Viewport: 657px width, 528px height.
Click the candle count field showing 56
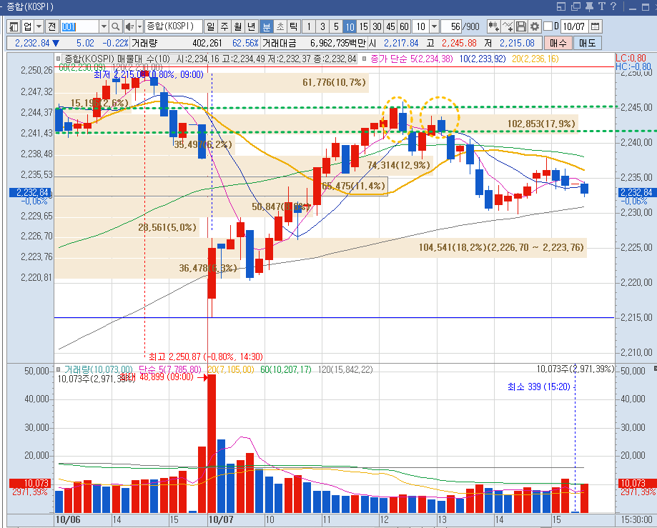click(452, 27)
